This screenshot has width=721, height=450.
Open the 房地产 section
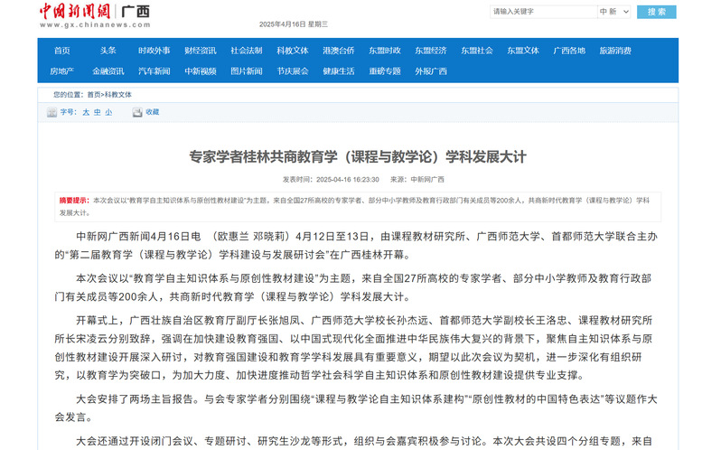pos(62,71)
